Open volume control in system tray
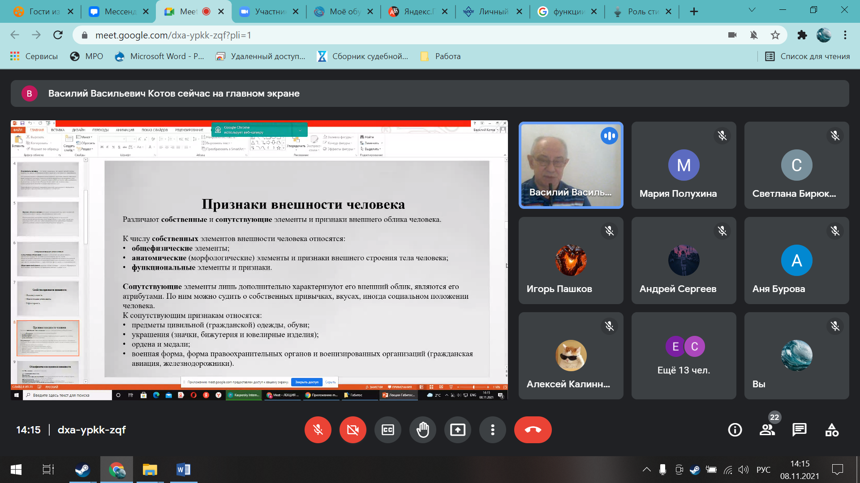 (744, 470)
